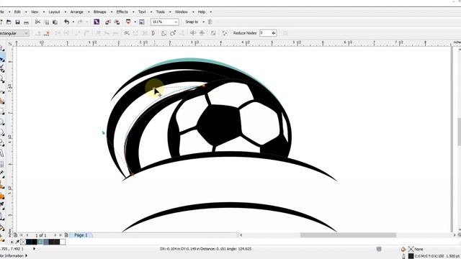The image size is (461, 259).
Task: Click the Close curve icon
Action: tap(153, 33)
